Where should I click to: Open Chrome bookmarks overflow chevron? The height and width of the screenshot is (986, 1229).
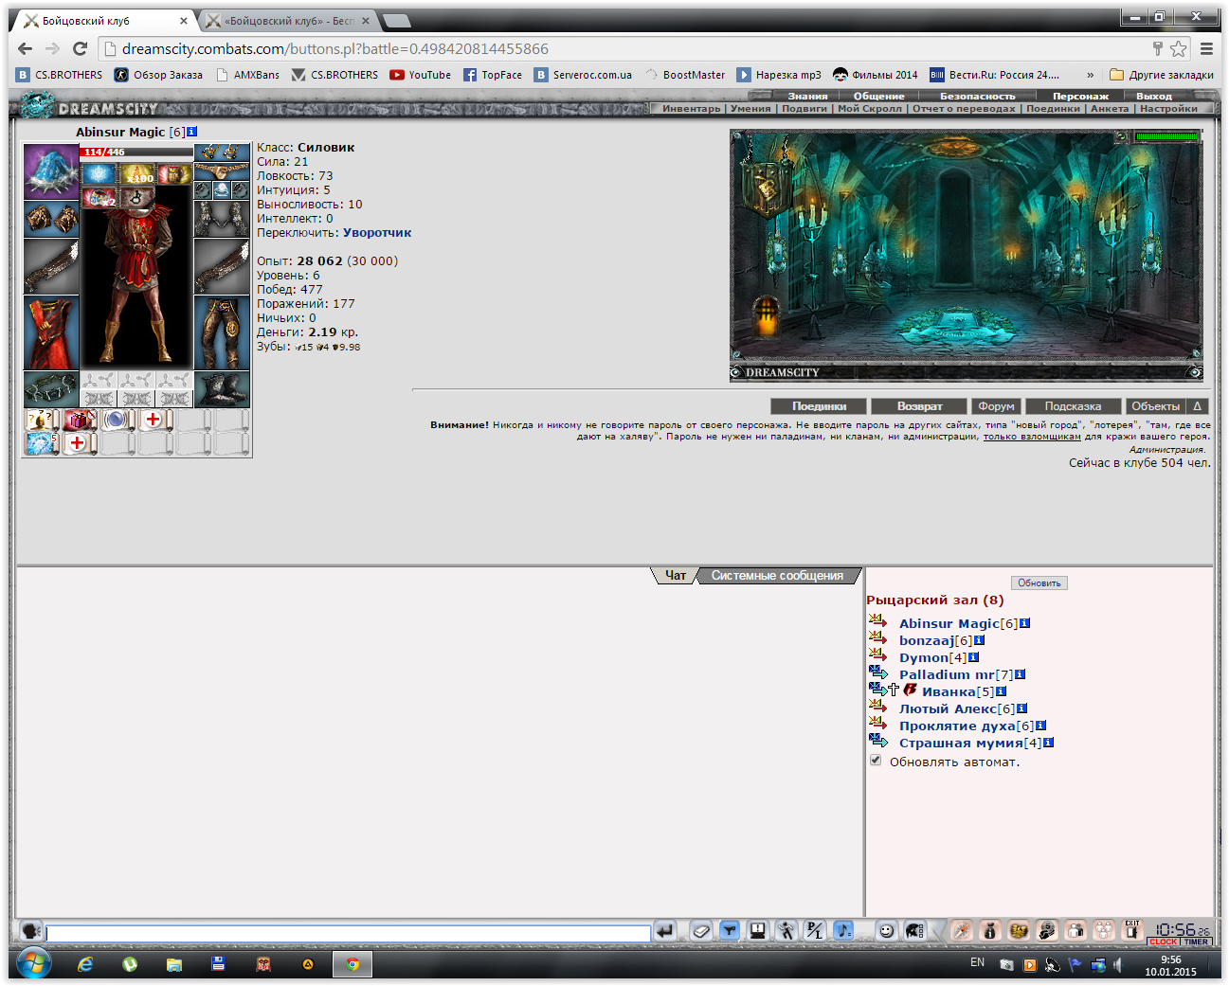1090,75
